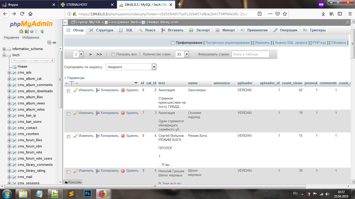Save page to Pocket
355x199 pixels.
point(278,14)
